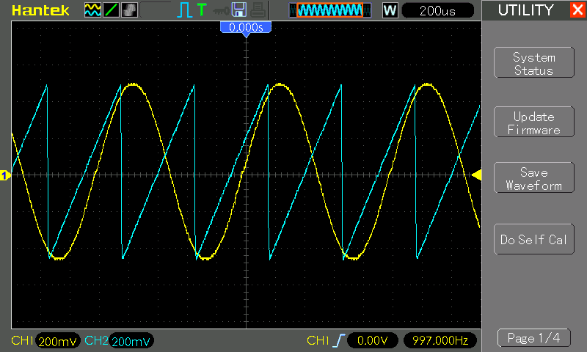Click the 0.000s horizontal trigger position marker
587x352 pixels.
coord(246,29)
